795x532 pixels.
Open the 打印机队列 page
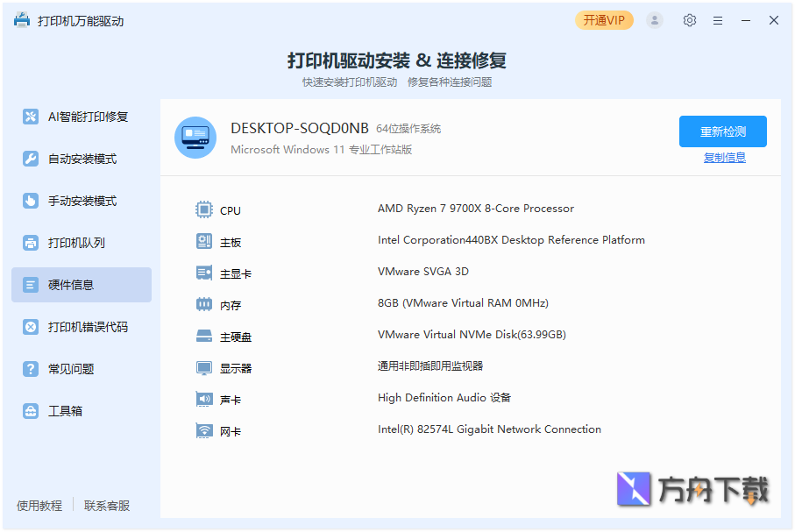pyautogui.click(x=82, y=243)
